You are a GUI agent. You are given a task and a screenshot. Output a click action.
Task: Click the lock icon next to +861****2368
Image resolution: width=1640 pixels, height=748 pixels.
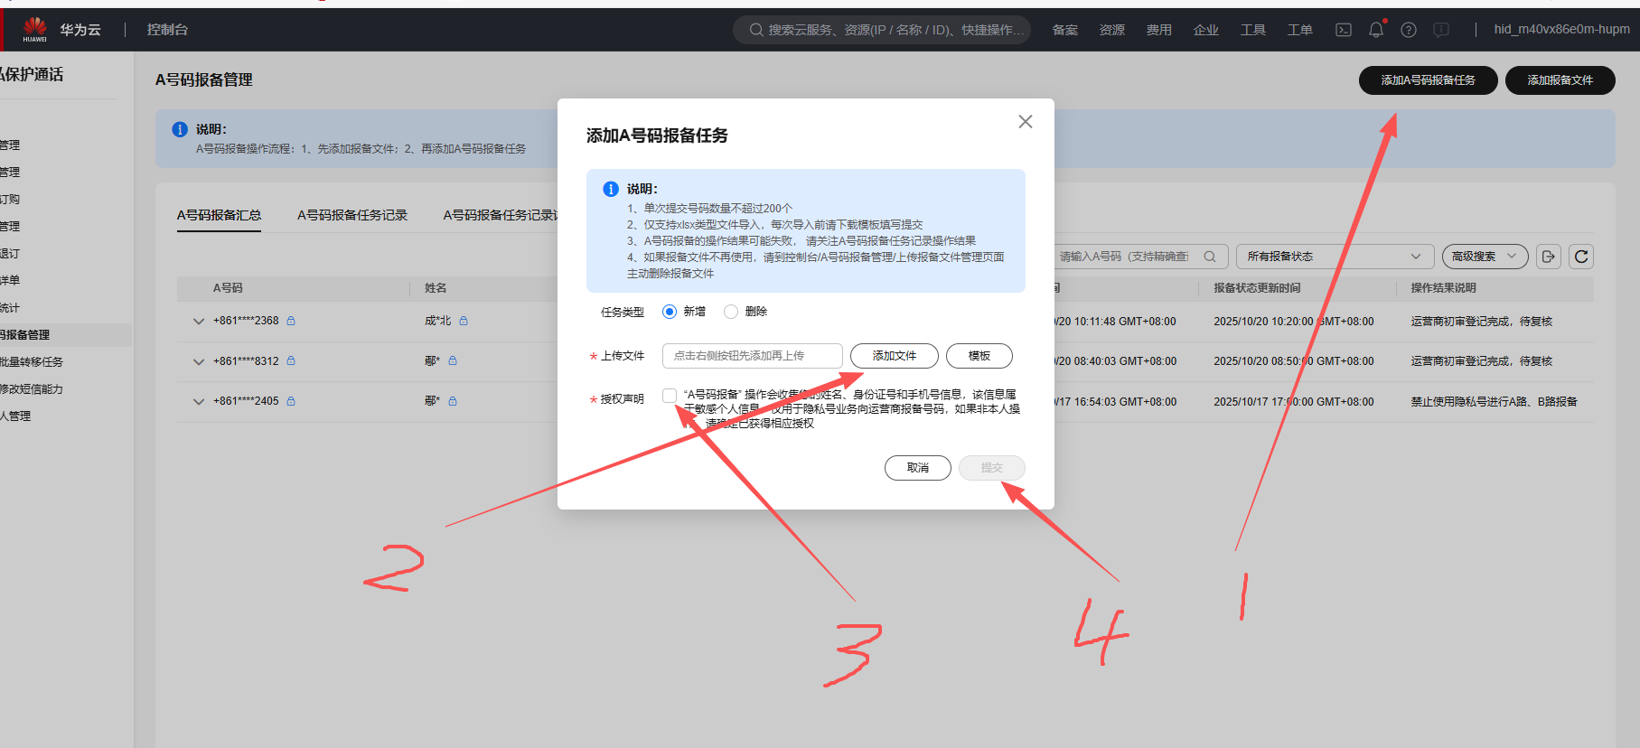point(291,321)
